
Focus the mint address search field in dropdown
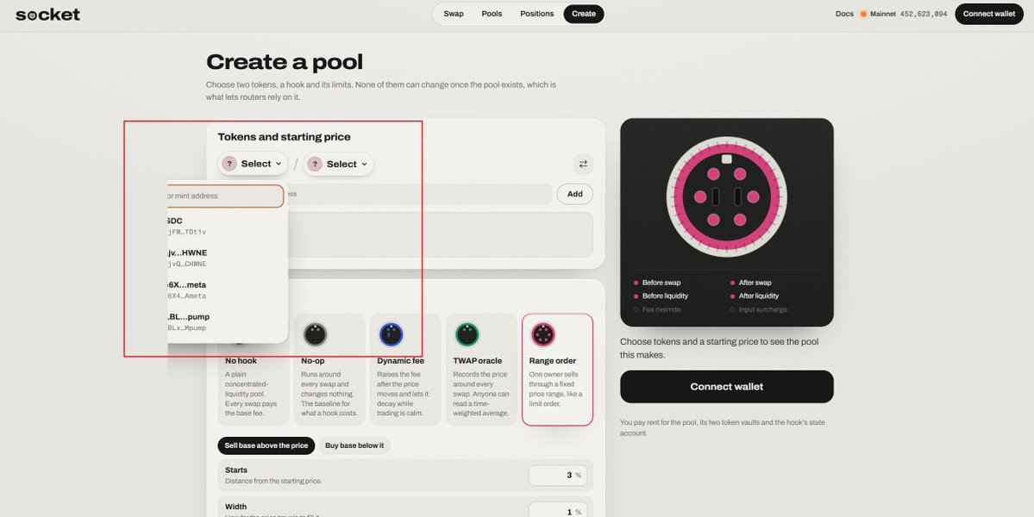pos(226,196)
